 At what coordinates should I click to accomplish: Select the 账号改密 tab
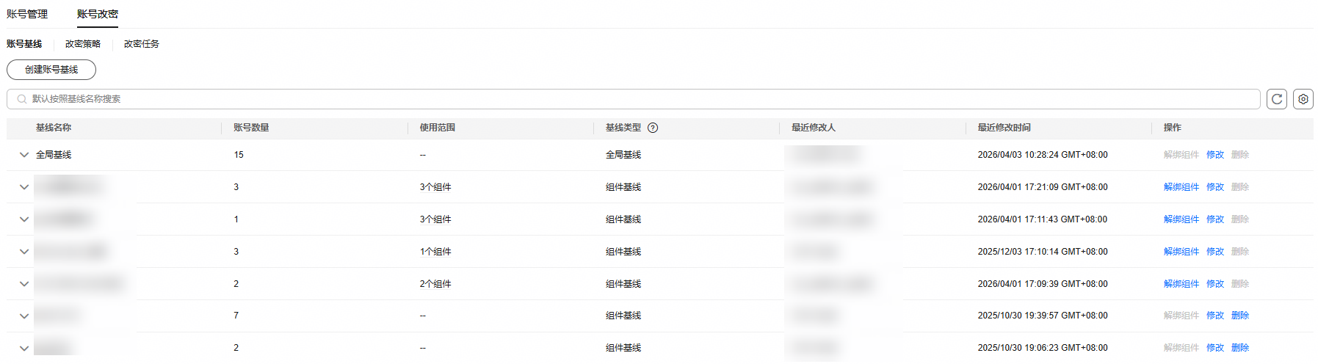tap(98, 14)
